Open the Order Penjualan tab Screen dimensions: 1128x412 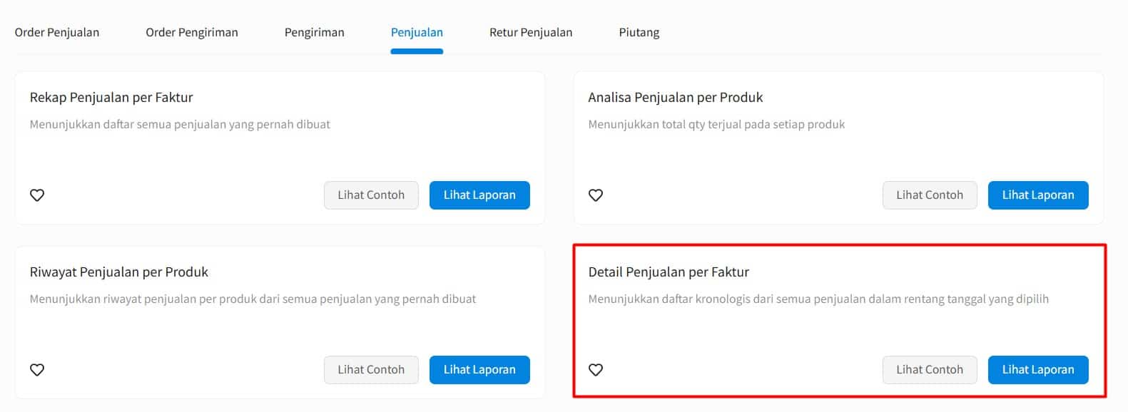57,33
